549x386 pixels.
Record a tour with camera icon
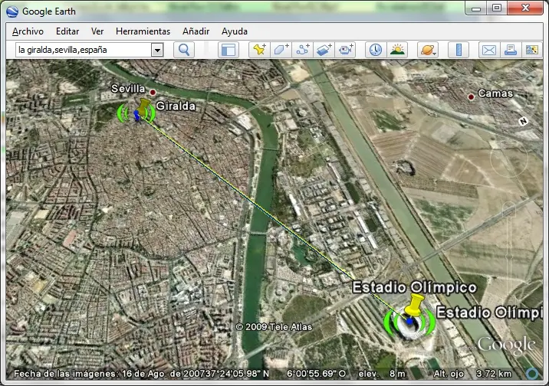tap(345, 50)
